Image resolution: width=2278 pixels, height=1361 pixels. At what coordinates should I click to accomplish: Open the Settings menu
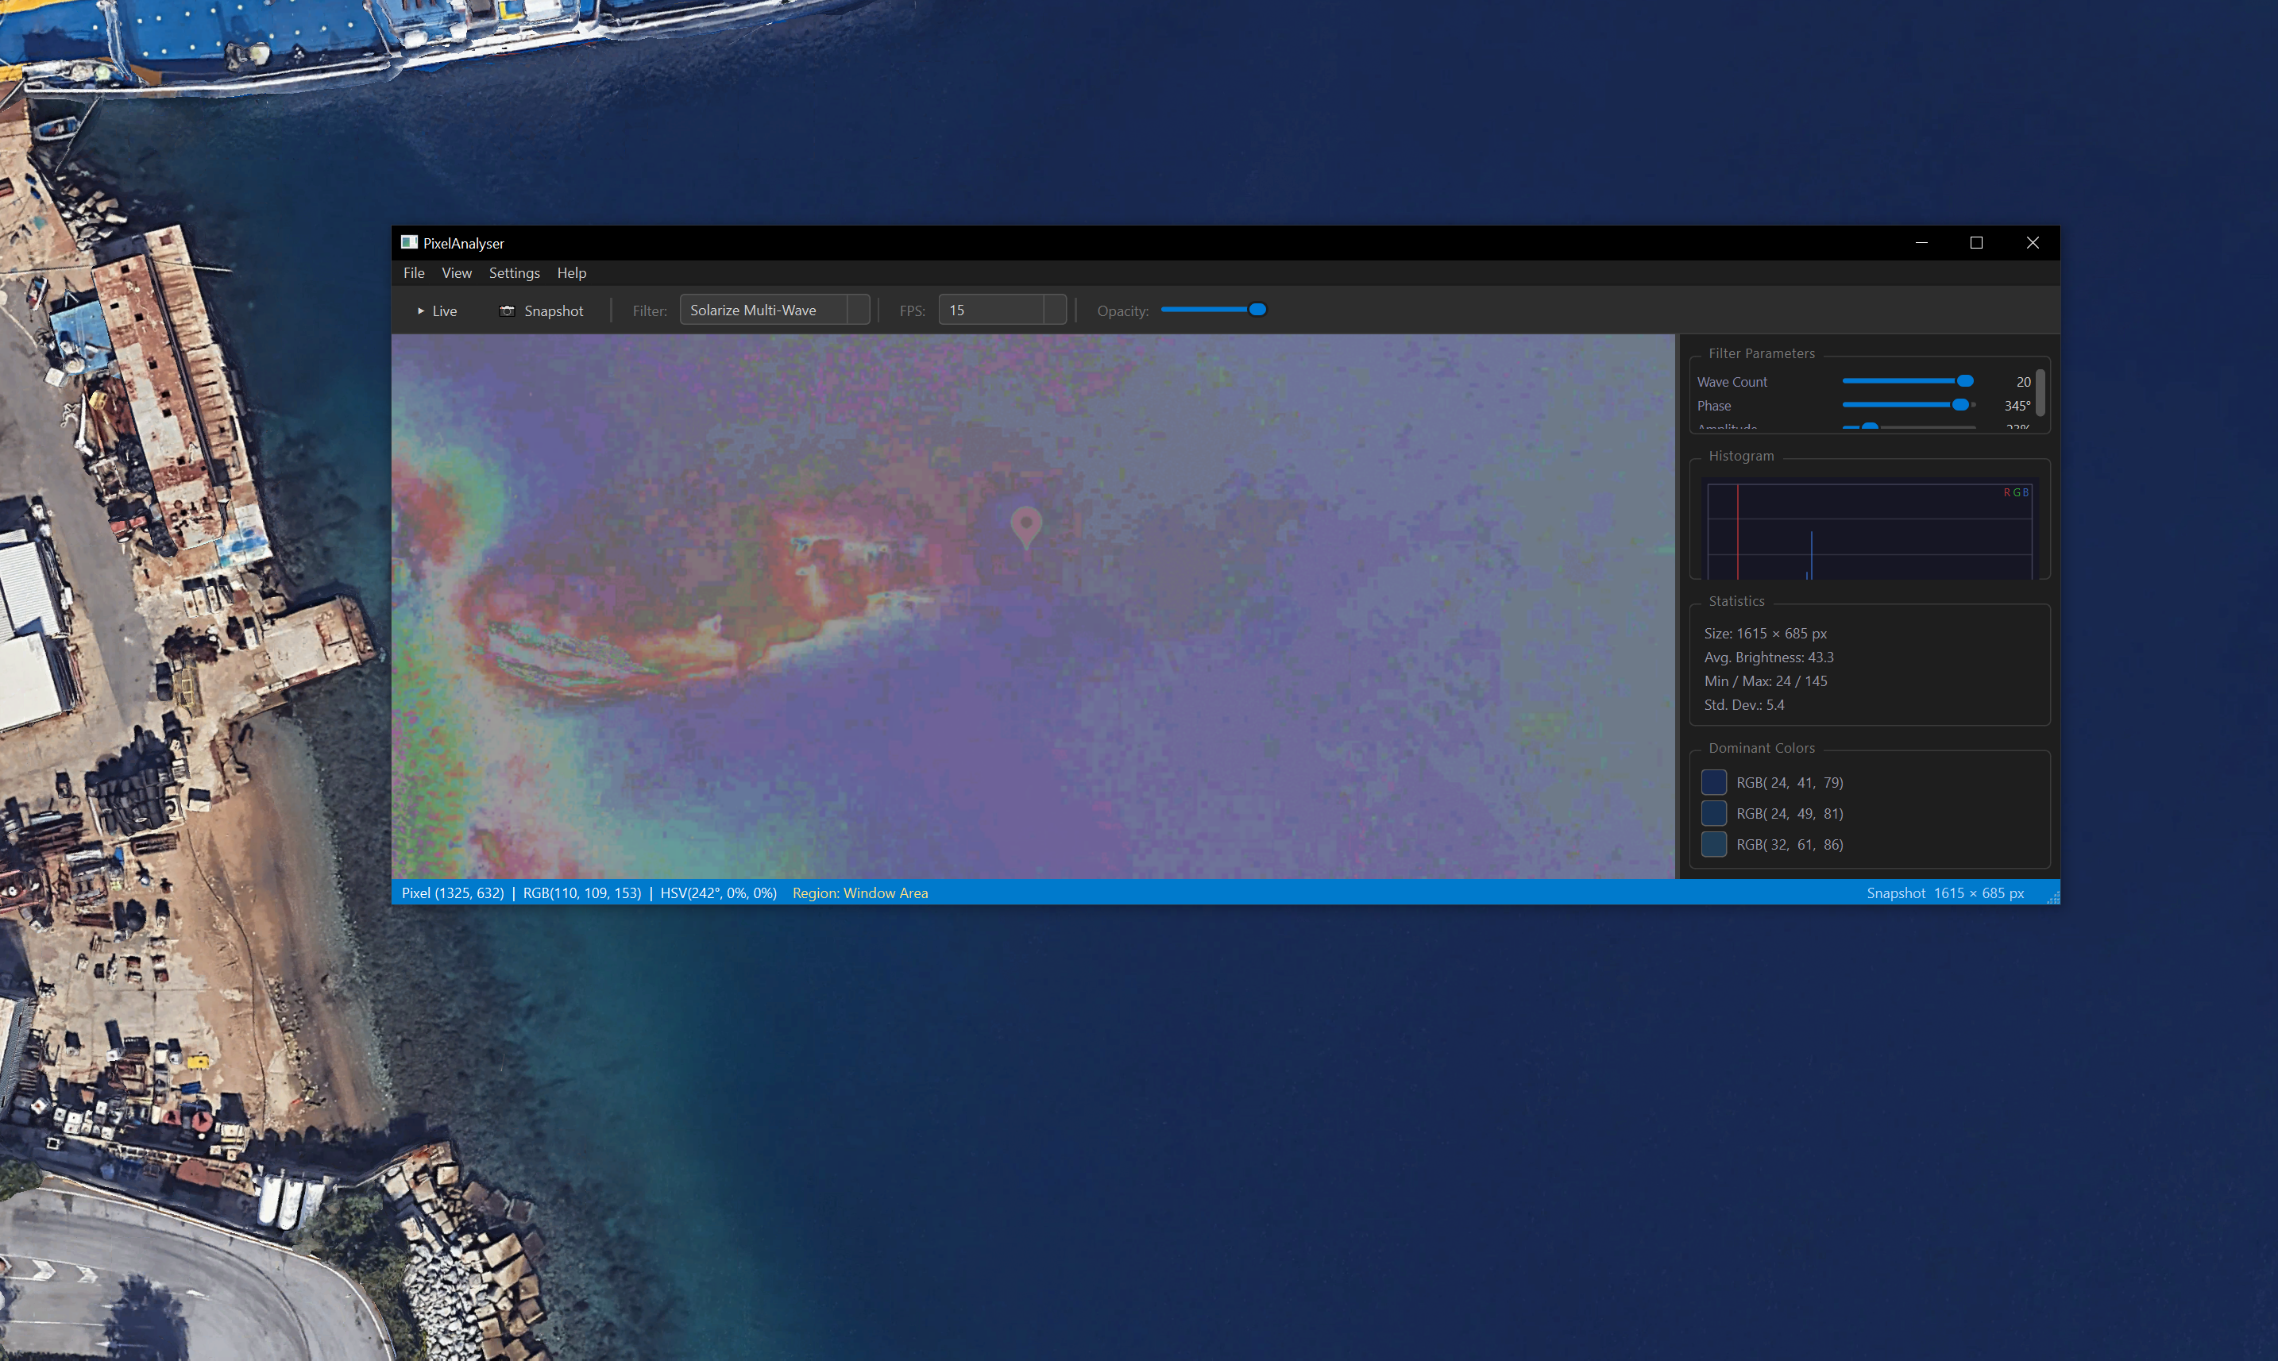click(514, 272)
